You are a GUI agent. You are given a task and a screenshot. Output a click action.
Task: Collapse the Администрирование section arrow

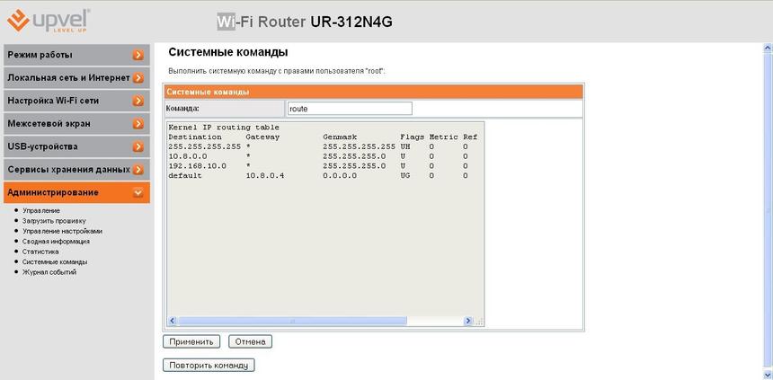[138, 192]
